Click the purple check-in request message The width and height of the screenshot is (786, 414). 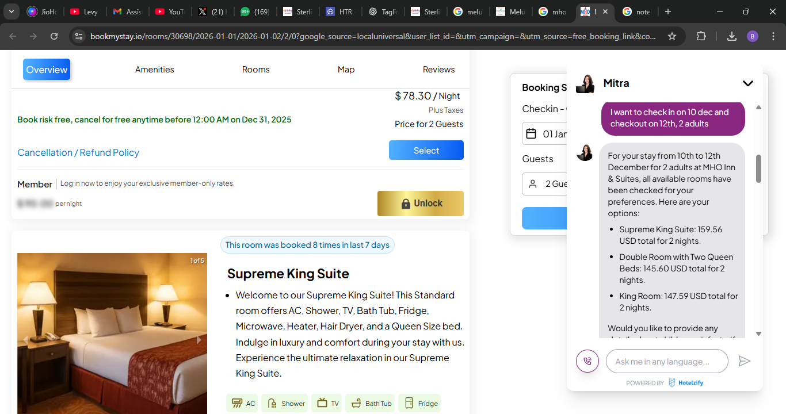673,118
